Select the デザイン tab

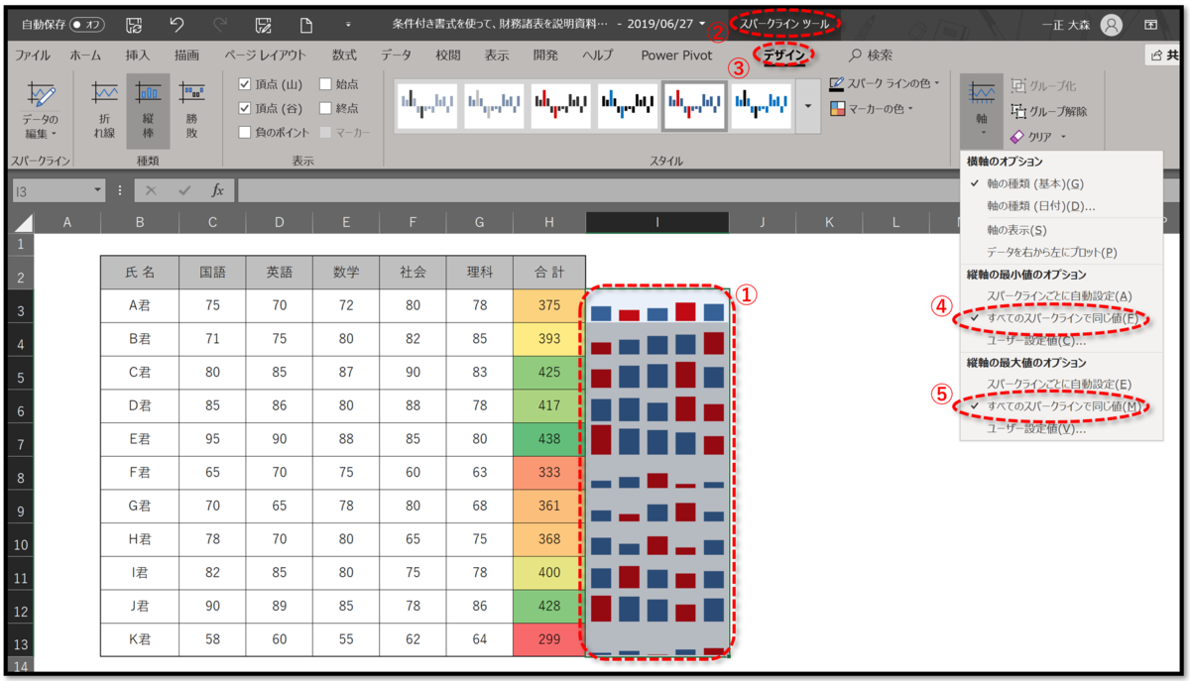pyautogui.click(x=783, y=56)
